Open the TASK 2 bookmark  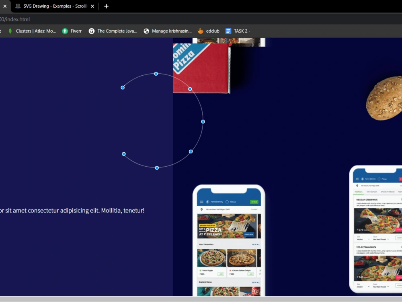[238, 31]
